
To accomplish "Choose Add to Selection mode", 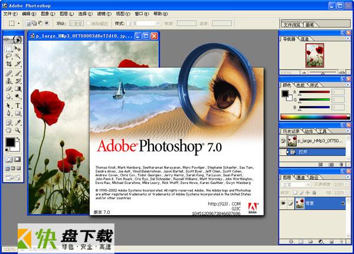I will click(34, 23).
